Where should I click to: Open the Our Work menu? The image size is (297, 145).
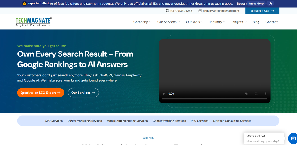[x=193, y=22]
